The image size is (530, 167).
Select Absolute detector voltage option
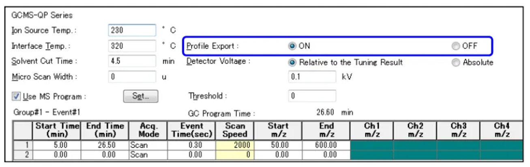click(456, 63)
